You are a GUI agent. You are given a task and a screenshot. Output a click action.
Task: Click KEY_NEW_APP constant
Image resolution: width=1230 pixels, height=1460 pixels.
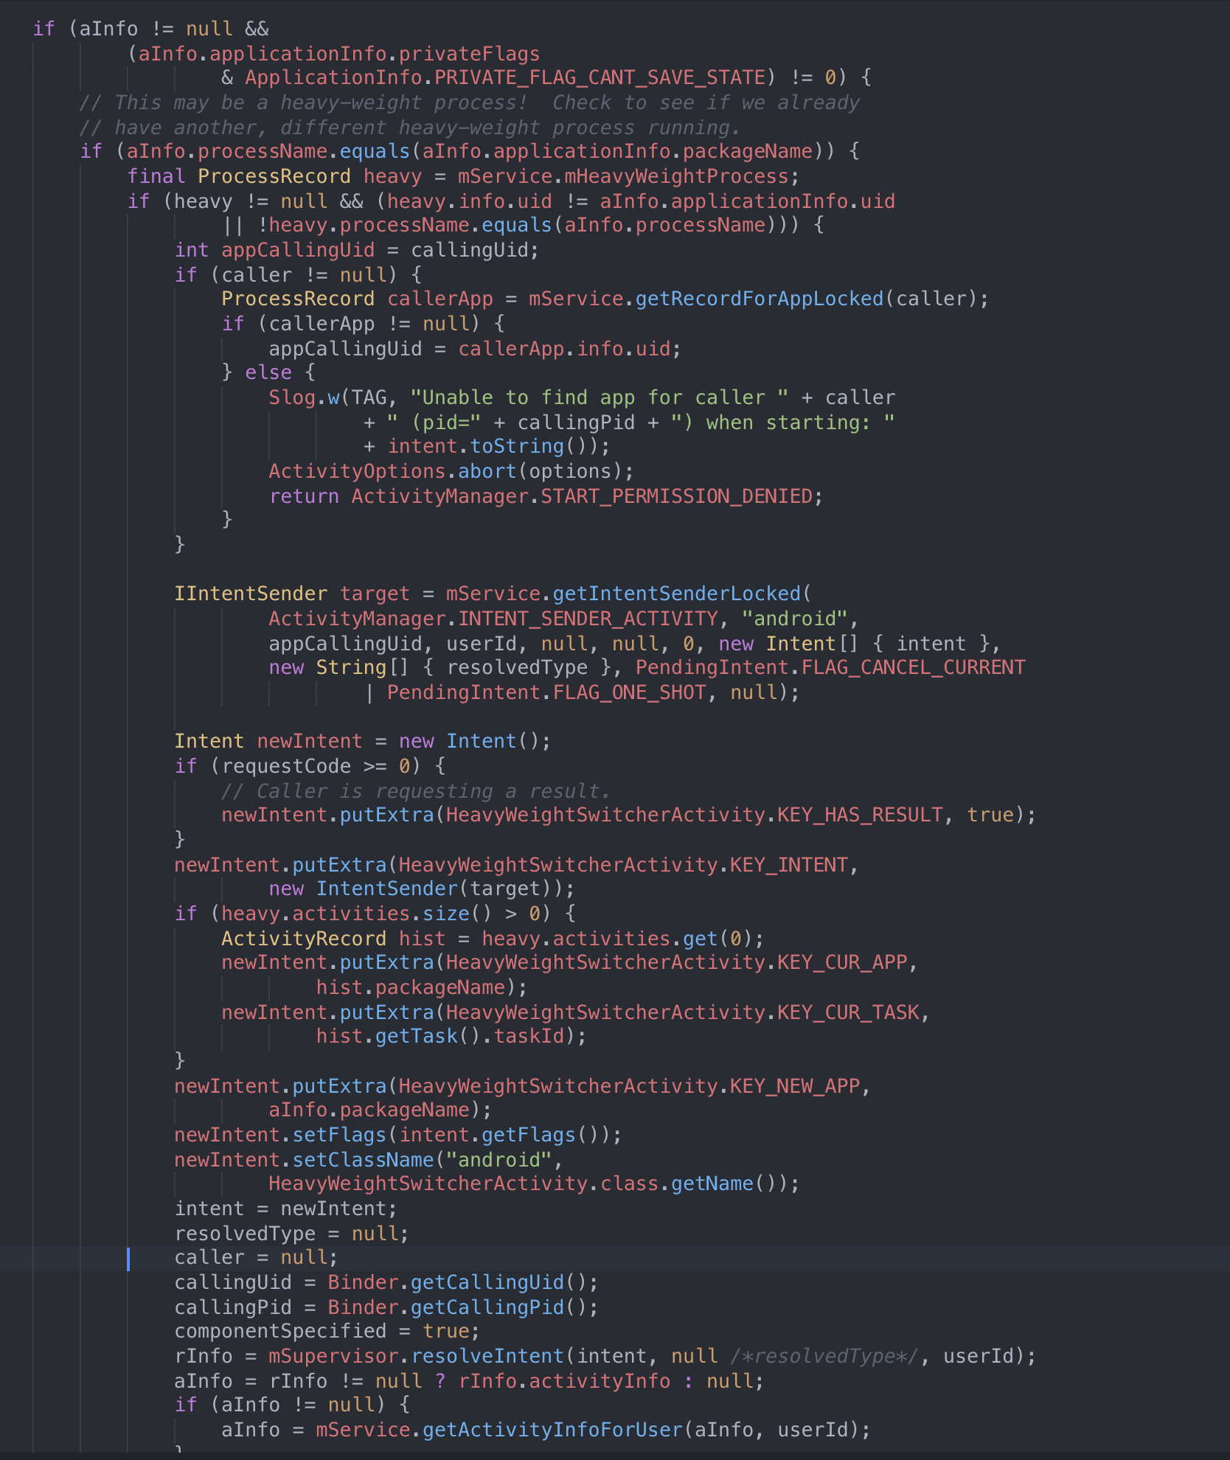[795, 1086]
